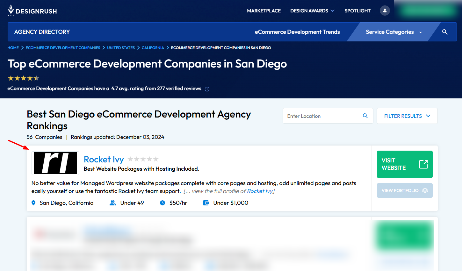Click 'Best Website Packages with Hosting Included.' tagline

pos(141,169)
